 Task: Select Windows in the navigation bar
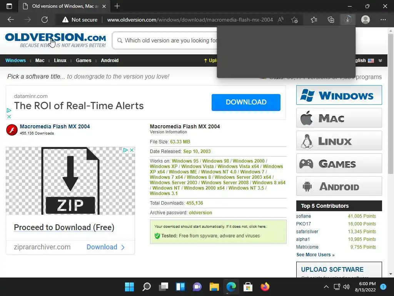[15, 61]
